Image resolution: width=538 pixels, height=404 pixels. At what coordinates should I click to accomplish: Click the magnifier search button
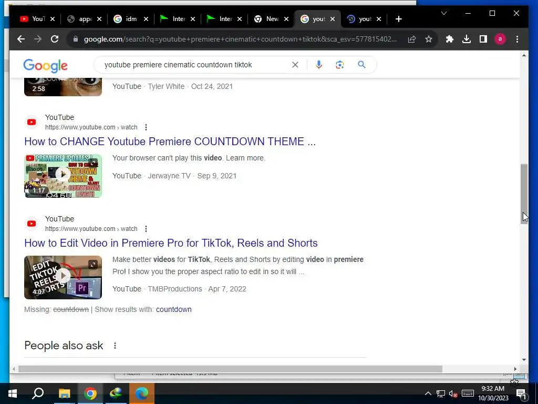tap(361, 65)
